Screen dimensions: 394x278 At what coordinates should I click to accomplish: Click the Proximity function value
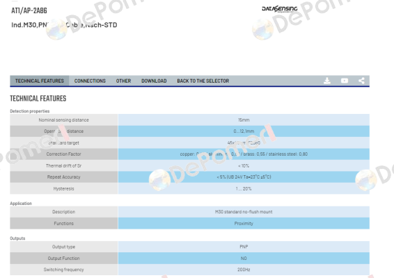coord(244,223)
